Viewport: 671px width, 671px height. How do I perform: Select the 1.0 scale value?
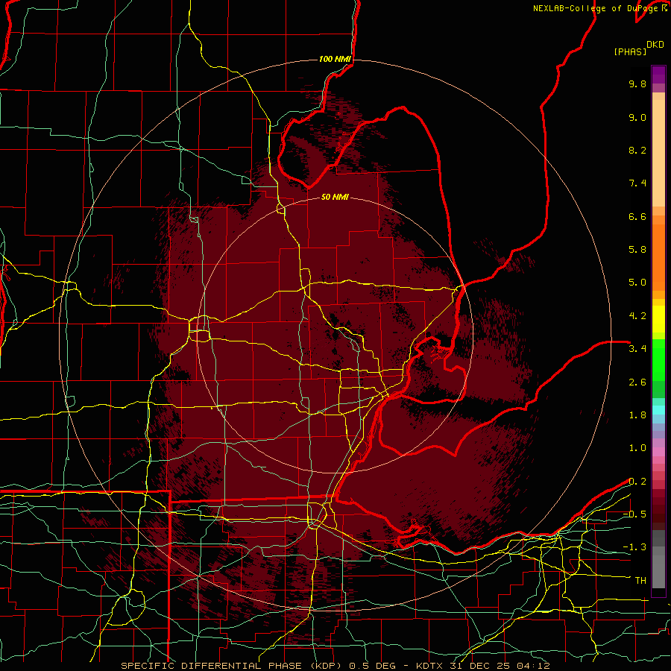click(637, 448)
